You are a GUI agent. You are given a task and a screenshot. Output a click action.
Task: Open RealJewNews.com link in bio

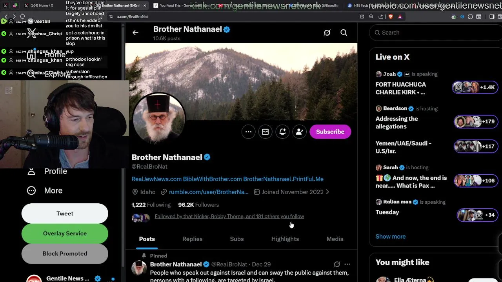pyautogui.click(x=156, y=179)
